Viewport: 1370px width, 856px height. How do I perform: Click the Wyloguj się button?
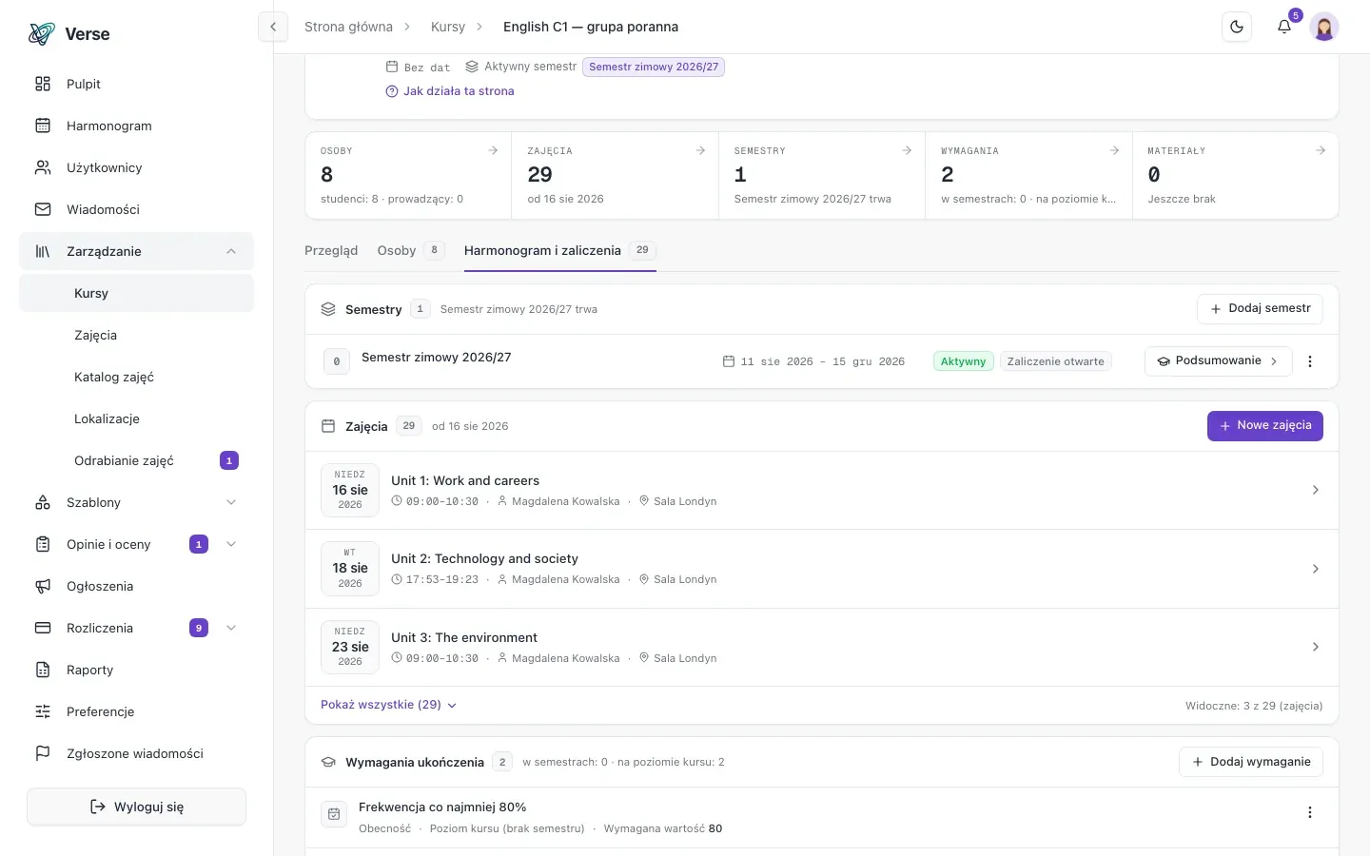pyautogui.click(x=136, y=807)
